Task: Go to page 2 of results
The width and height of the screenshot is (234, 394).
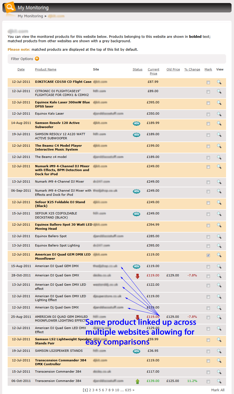Action: click(x=90, y=390)
